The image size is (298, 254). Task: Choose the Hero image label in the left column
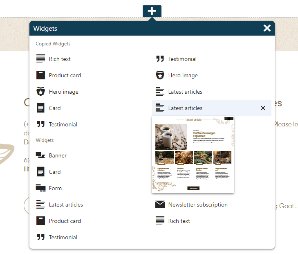click(x=64, y=92)
